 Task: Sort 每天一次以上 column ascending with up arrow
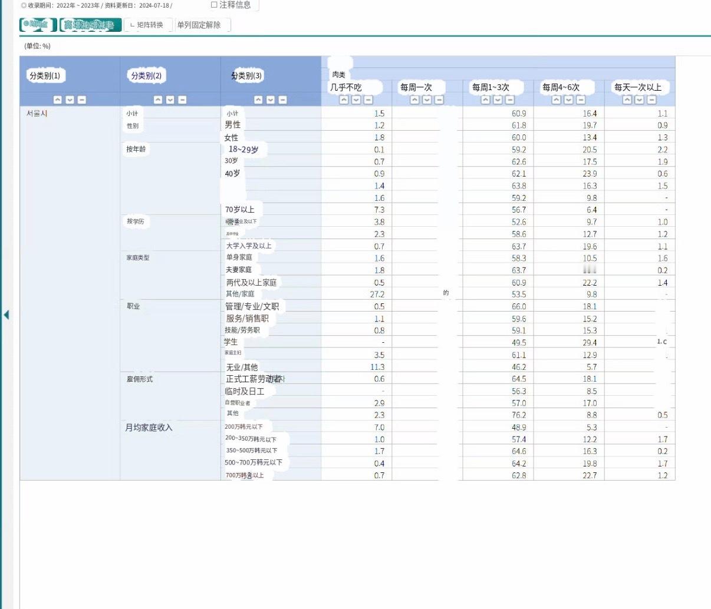[x=627, y=100]
